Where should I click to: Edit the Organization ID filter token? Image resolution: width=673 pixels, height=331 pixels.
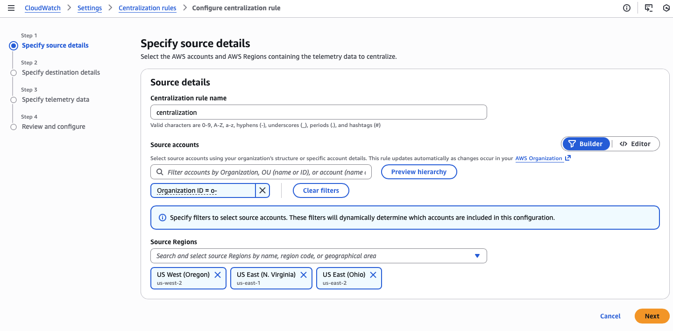[203, 190]
